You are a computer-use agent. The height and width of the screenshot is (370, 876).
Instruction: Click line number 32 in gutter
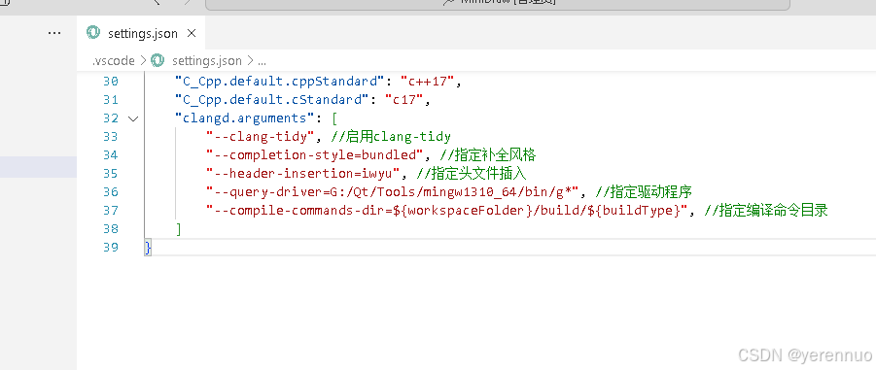tap(111, 118)
